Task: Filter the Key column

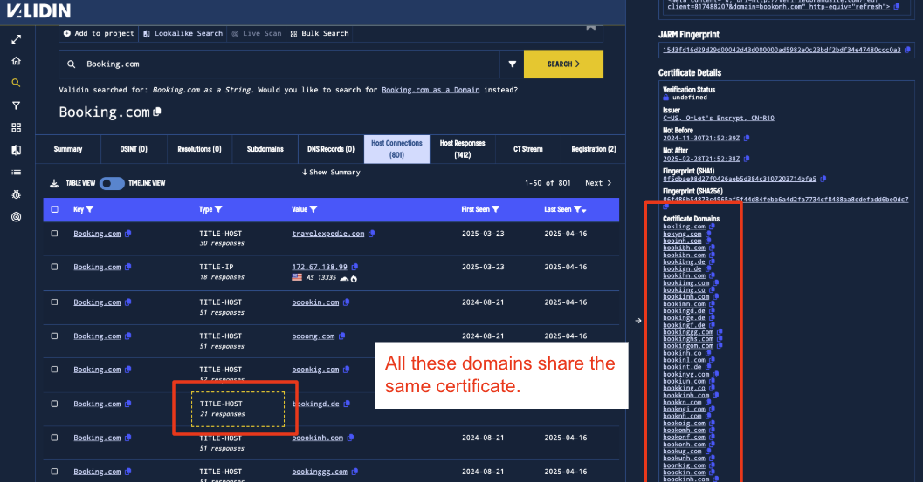Action: (90, 209)
